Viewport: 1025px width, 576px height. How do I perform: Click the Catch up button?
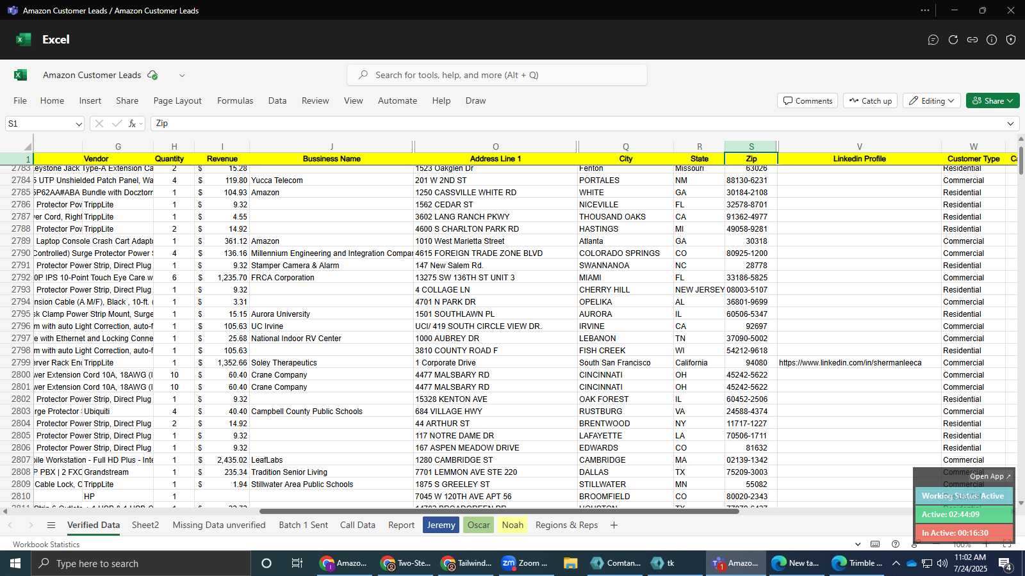point(871,100)
